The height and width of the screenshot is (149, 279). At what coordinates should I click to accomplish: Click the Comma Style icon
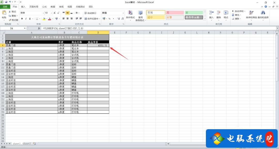click(x=113, y=19)
